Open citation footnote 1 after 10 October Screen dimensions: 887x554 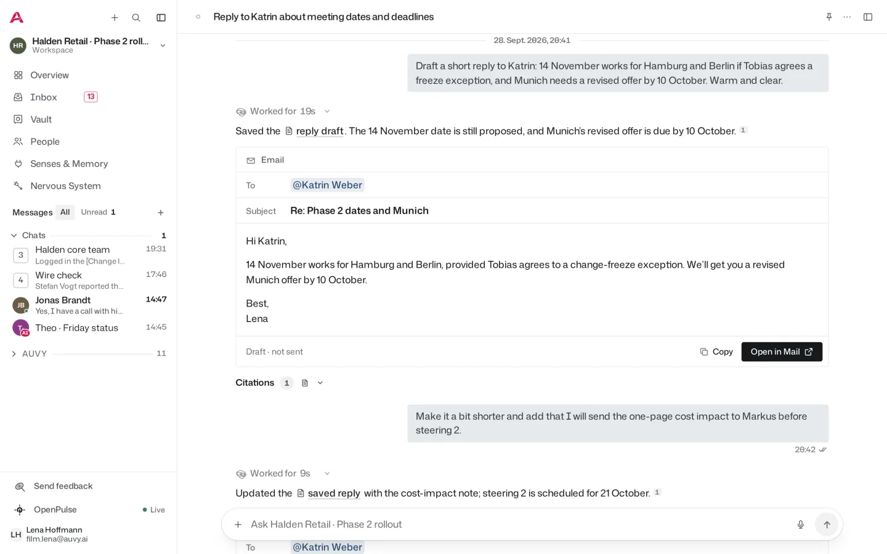pos(743,130)
